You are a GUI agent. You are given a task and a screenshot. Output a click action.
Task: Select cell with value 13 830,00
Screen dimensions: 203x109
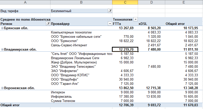[x=151, y=97]
